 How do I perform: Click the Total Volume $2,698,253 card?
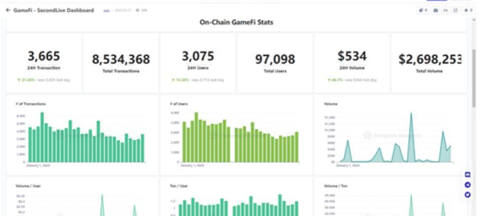pyautogui.click(x=429, y=63)
